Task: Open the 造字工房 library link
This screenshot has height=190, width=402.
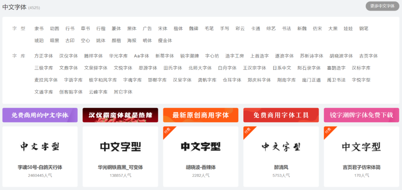Action: (234, 56)
